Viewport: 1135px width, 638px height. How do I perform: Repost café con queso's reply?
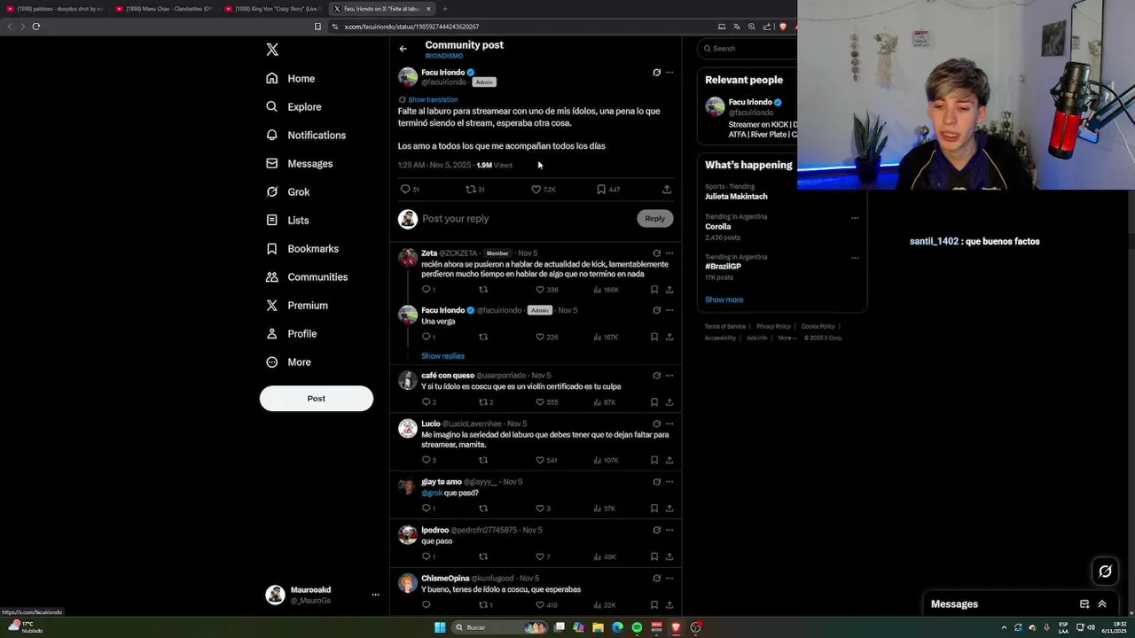click(x=483, y=402)
